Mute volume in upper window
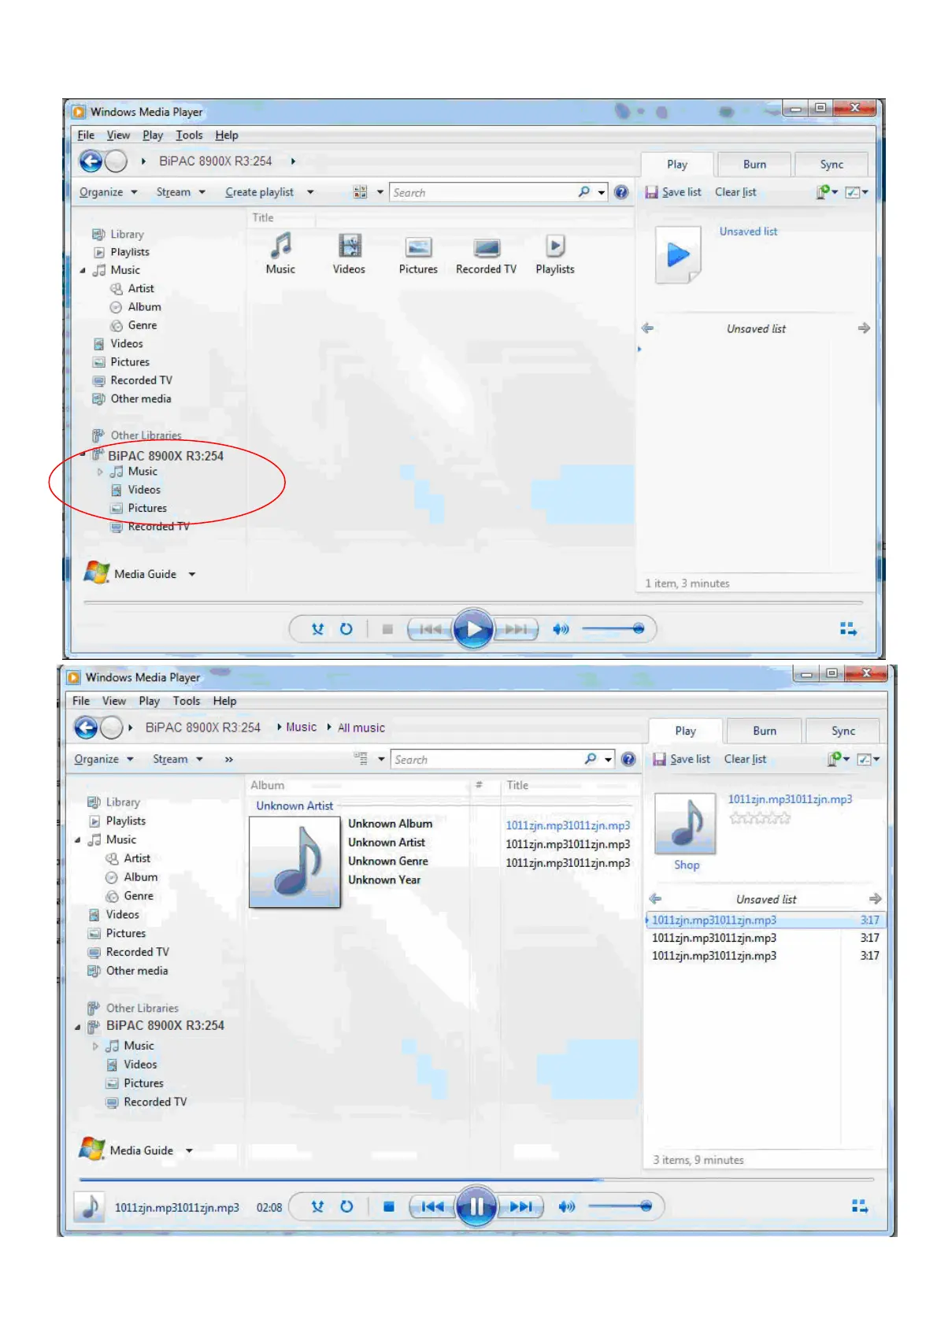The image size is (937, 1326). click(x=561, y=629)
